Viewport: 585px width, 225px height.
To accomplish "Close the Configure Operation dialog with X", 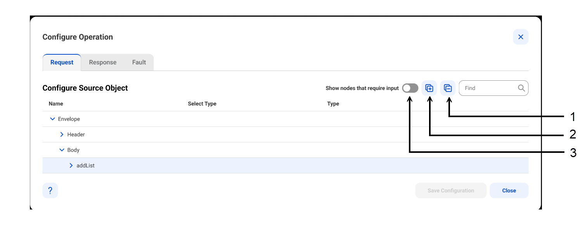I will (521, 37).
